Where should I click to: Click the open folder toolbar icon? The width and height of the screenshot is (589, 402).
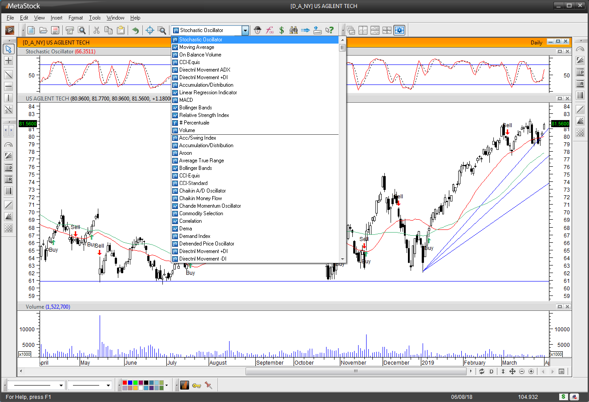point(43,30)
